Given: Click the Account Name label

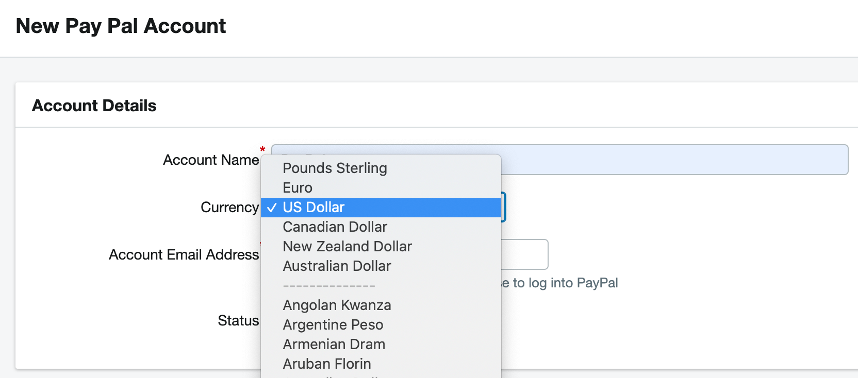Looking at the screenshot, I should (x=211, y=160).
